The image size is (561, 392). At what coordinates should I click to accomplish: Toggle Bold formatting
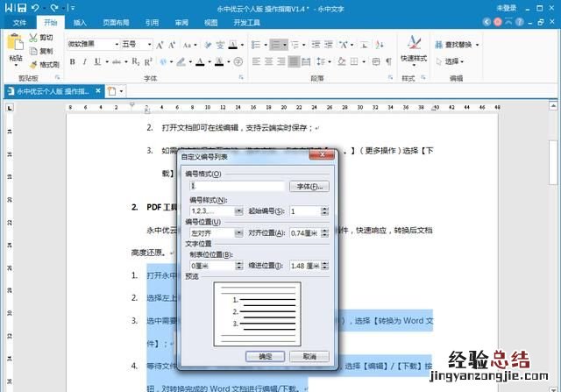point(72,61)
